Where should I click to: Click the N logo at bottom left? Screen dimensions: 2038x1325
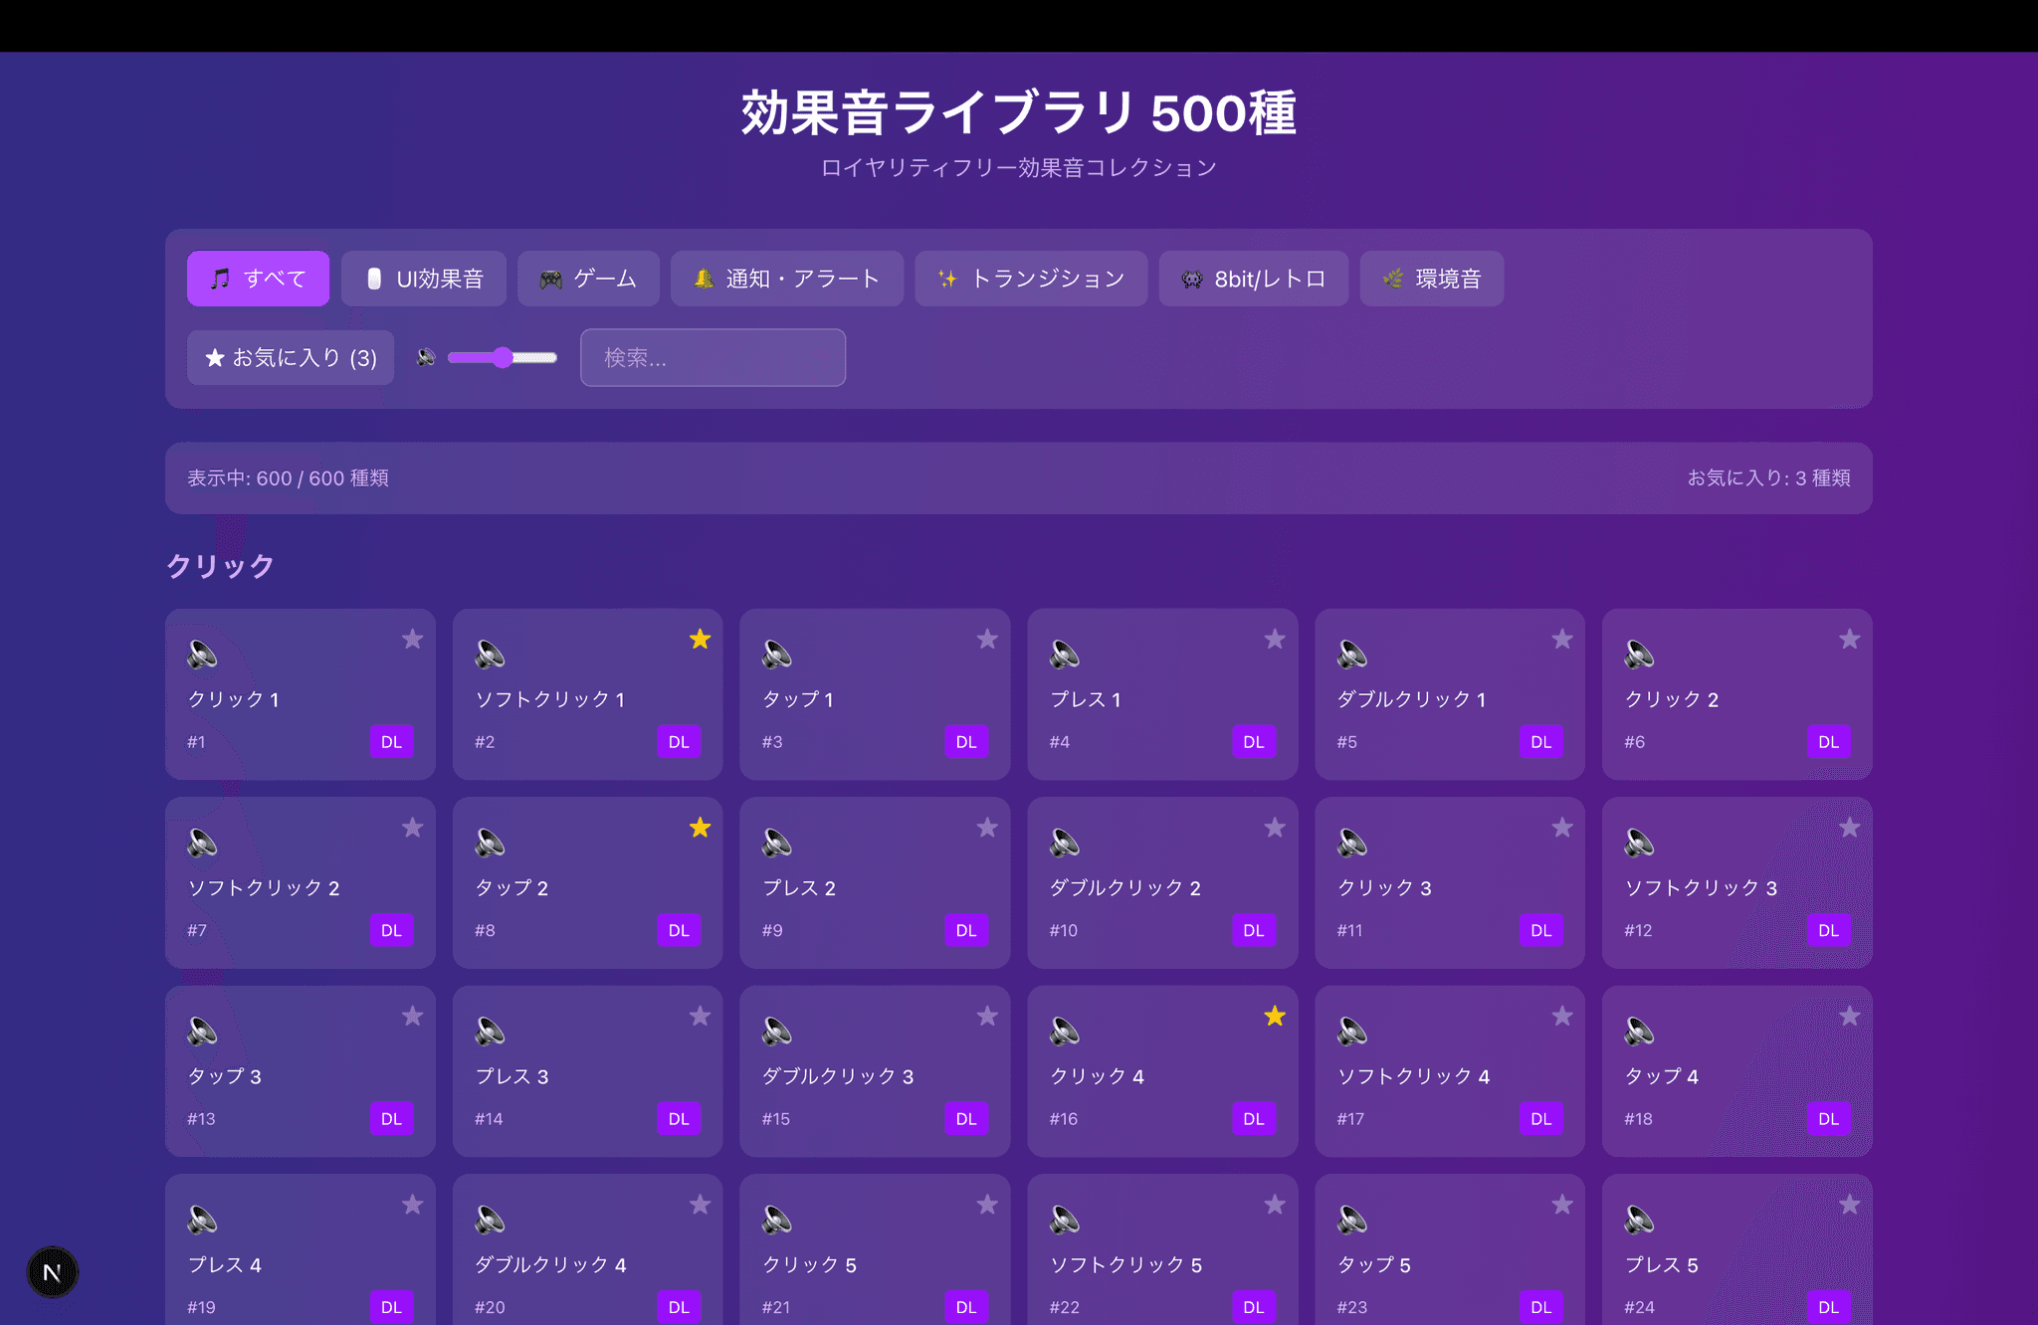53,1272
